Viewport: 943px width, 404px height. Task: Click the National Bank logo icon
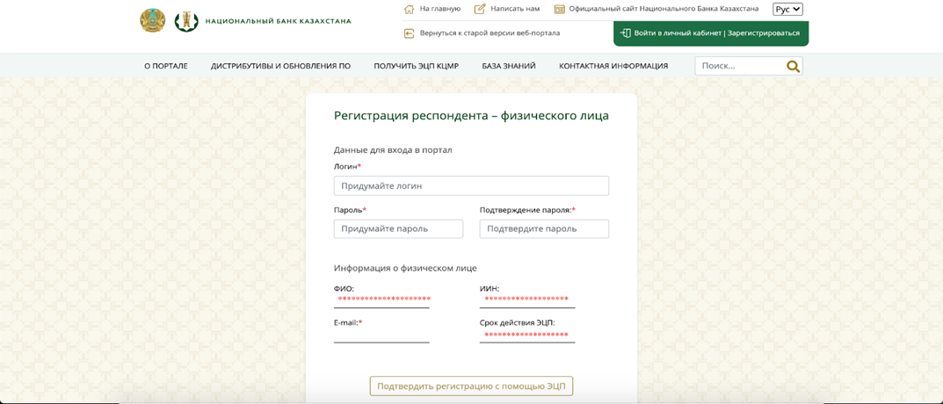tap(186, 21)
